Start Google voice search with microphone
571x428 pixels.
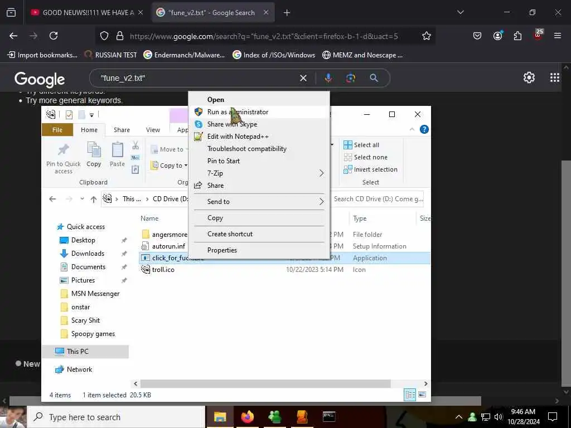point(328,78)
